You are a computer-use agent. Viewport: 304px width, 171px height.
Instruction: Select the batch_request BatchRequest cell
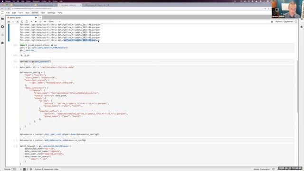(x=157, y=155)
